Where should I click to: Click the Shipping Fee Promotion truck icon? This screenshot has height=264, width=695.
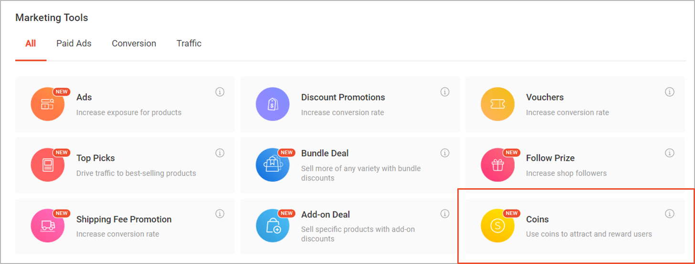pyautogui.click(x=48, y=226)
